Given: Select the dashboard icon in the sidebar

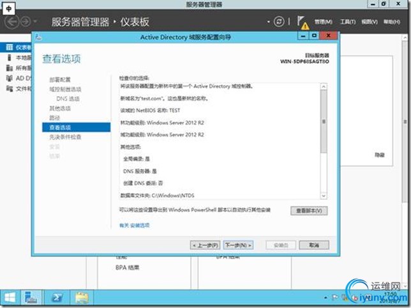Looking at the screenshot, I should pyautogui.click(x=10, y=47).
